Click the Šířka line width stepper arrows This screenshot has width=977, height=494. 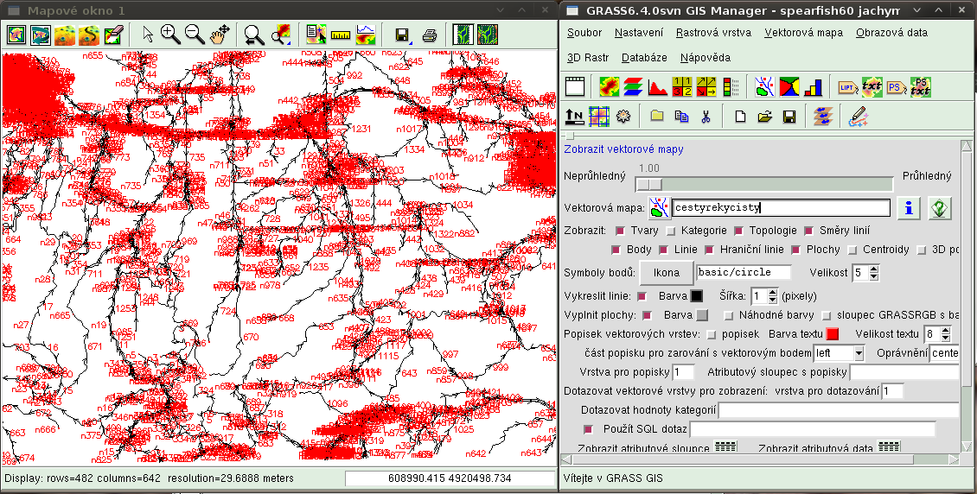tap(773, 295)
